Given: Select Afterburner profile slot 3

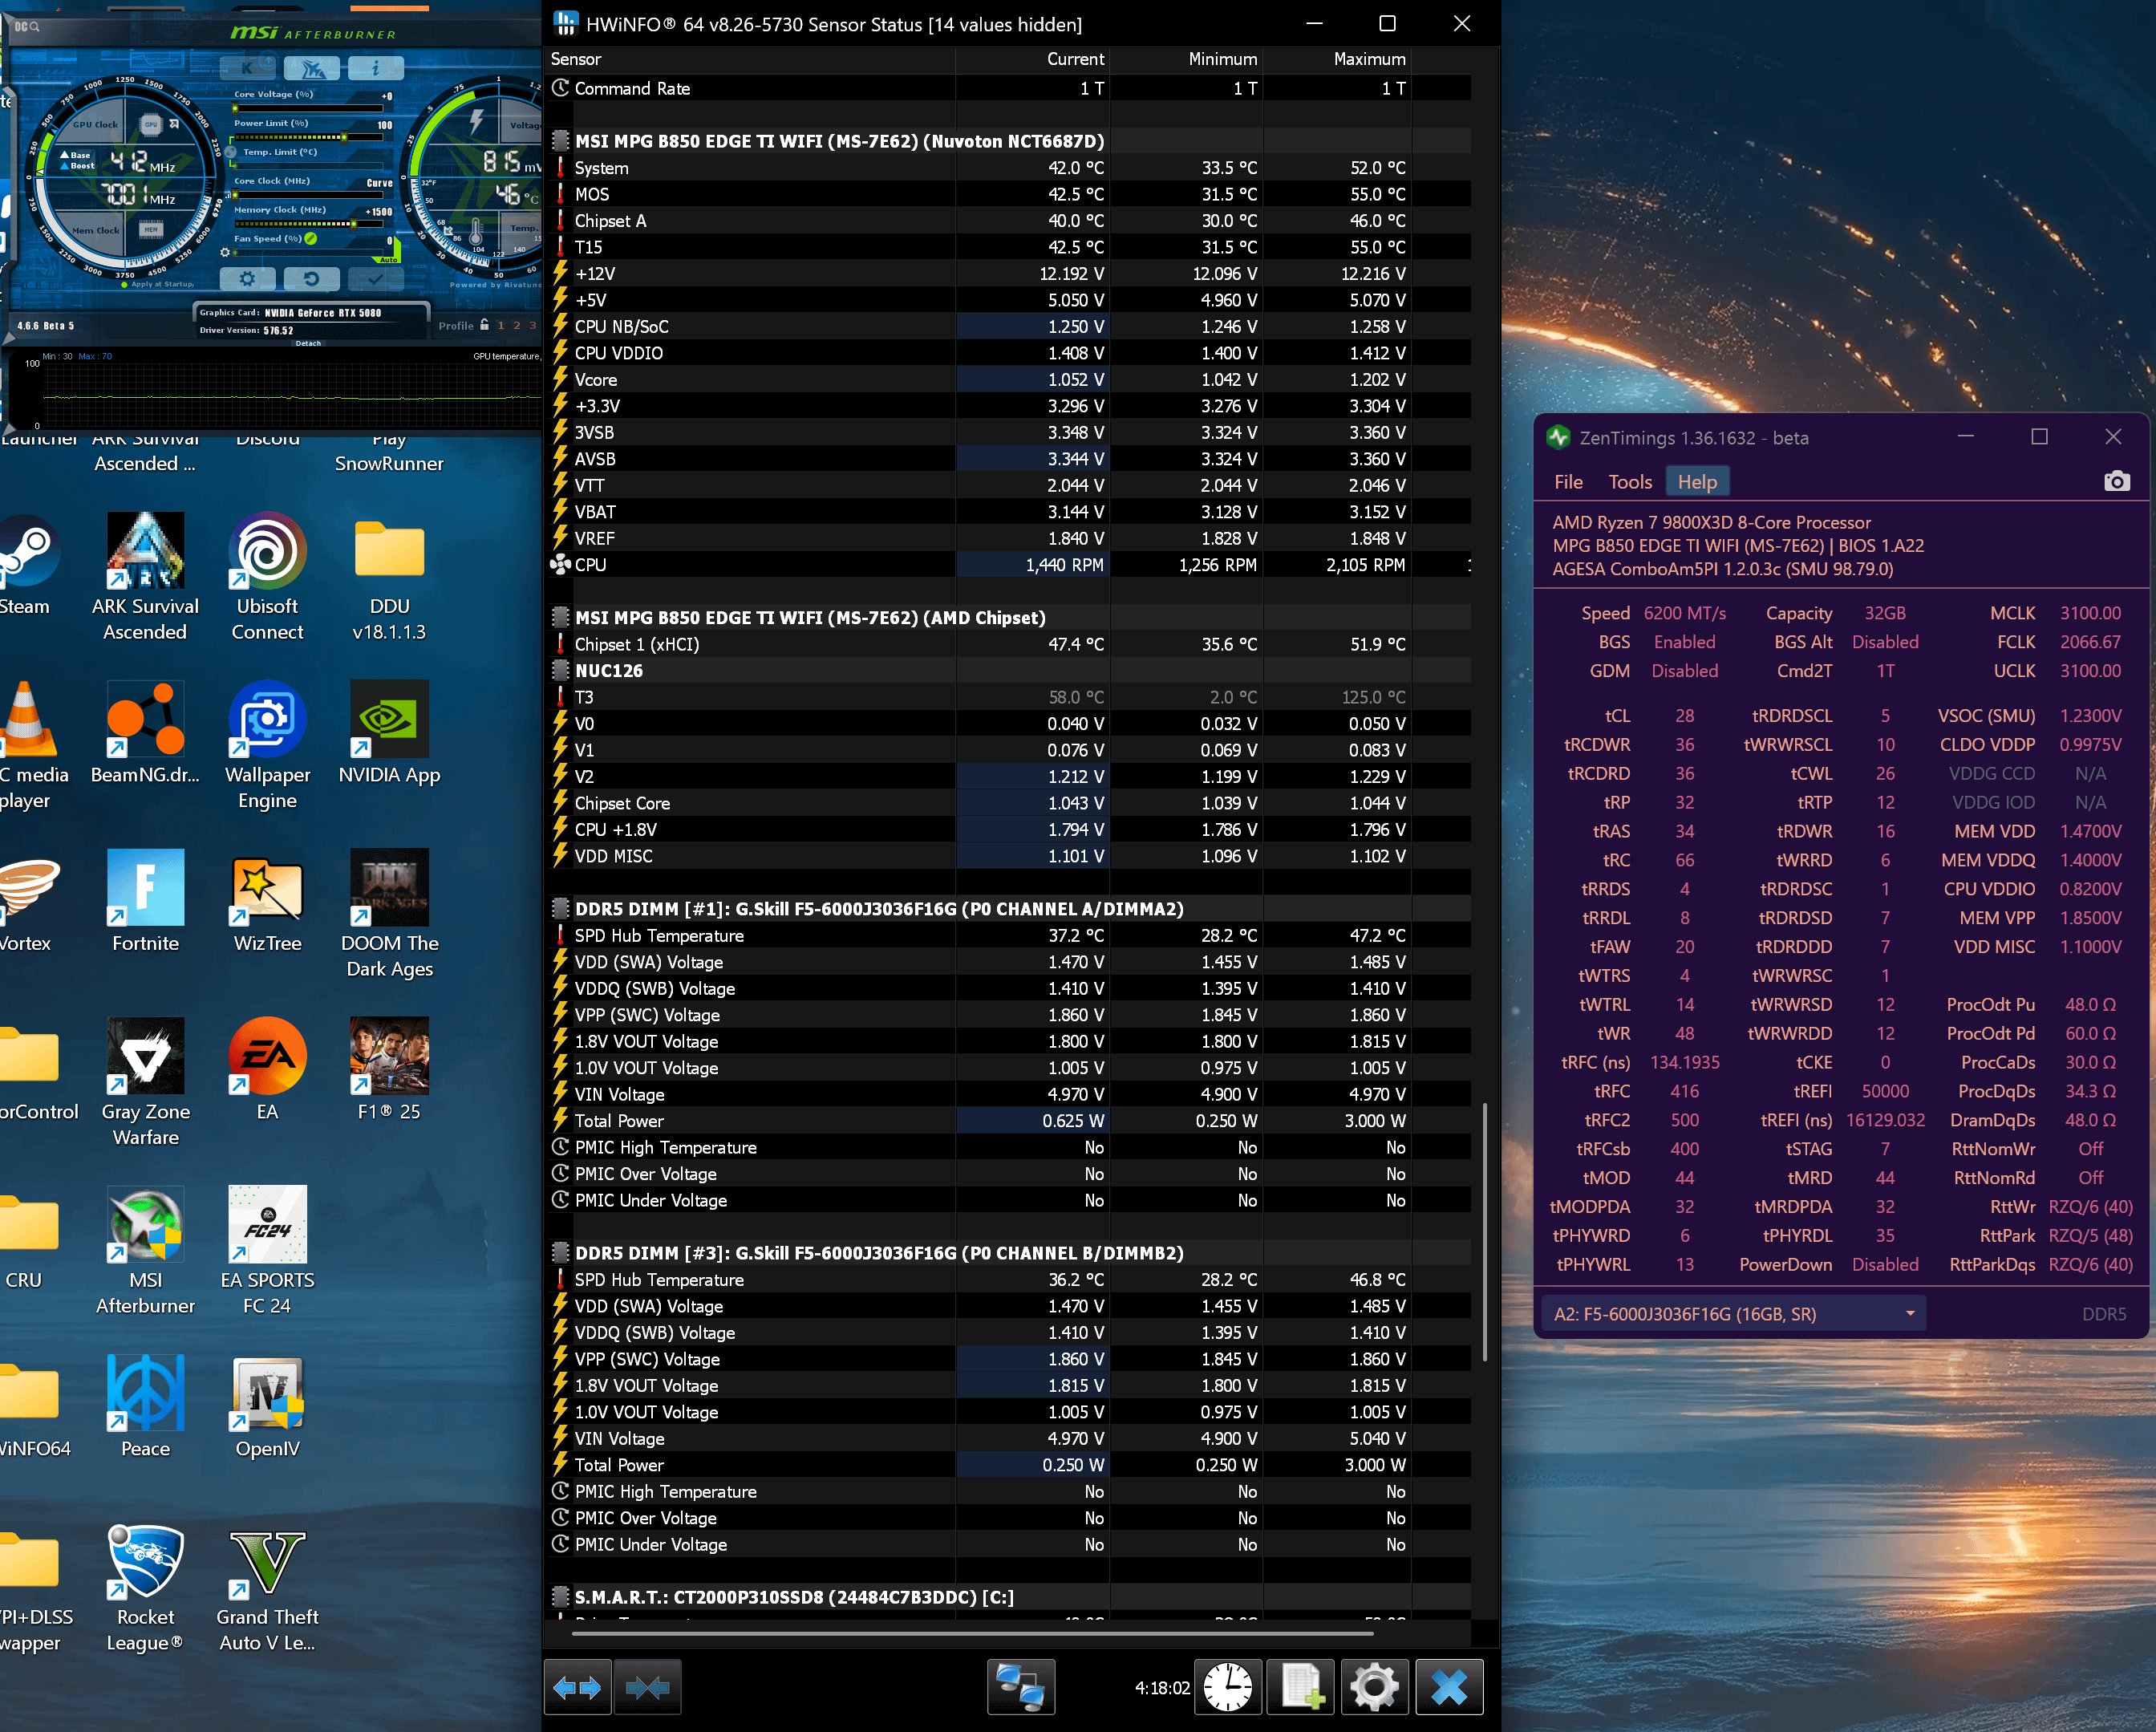Looking at the screenshot, I should click(533, 325).
